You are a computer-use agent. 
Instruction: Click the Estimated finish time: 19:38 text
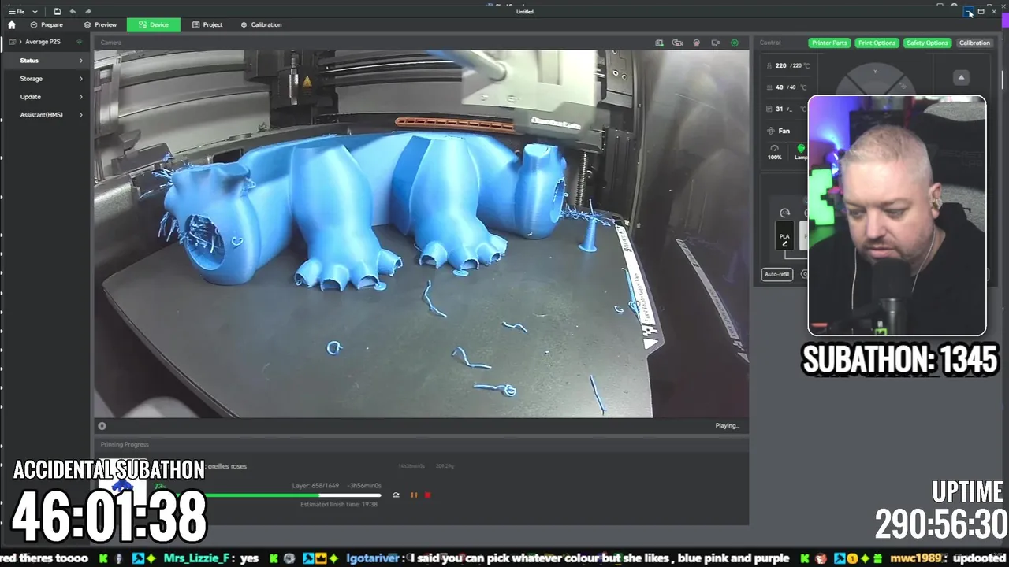point(339,504)
